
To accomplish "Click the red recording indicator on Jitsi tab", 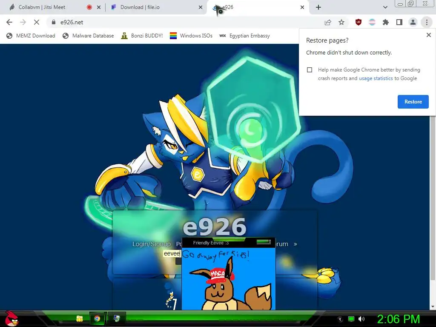I will [89, 8].
